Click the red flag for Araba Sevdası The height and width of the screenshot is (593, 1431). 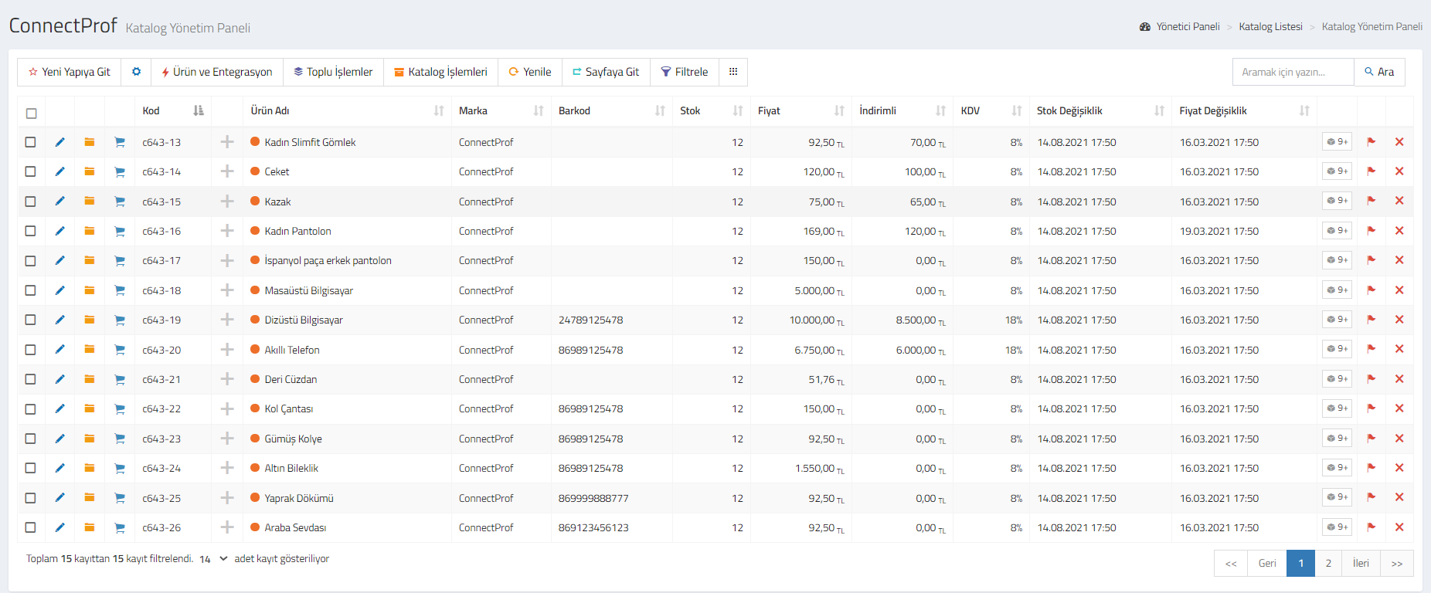(x=1372, y=527)
